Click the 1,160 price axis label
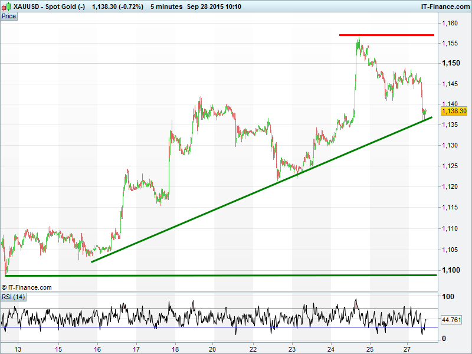Viewport: 472px width, 354px height. coord(450,23)
